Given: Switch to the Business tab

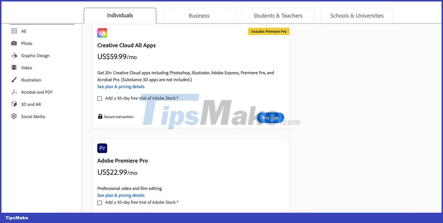Looking at the screenshot, I should pos(199,16).
